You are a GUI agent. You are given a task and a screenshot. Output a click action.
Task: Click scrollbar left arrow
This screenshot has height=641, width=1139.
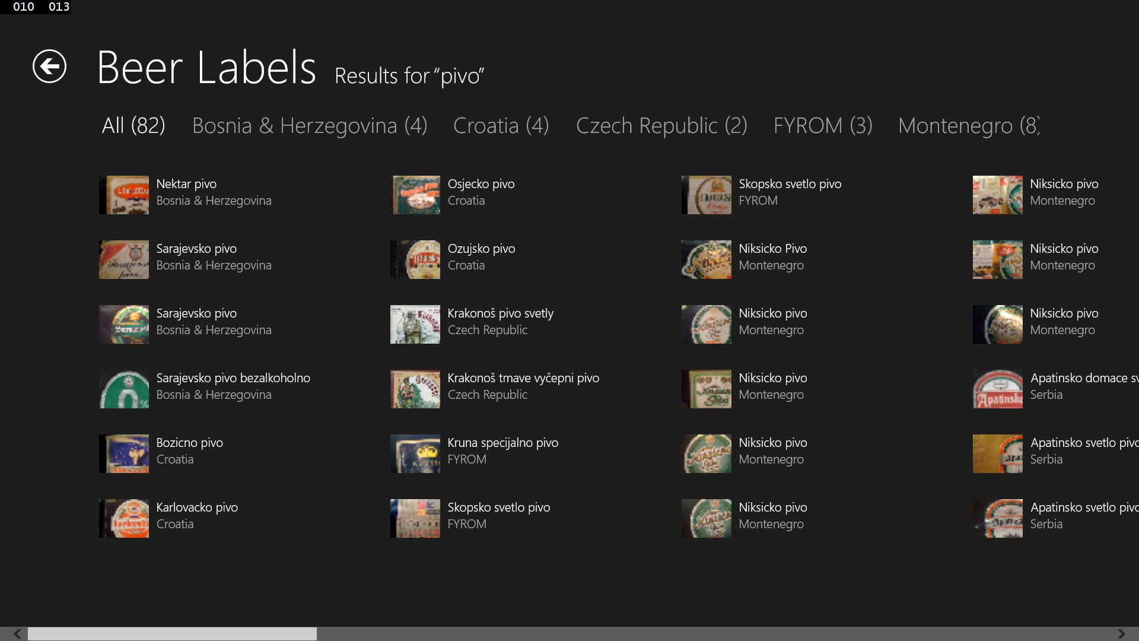[17, 634]
